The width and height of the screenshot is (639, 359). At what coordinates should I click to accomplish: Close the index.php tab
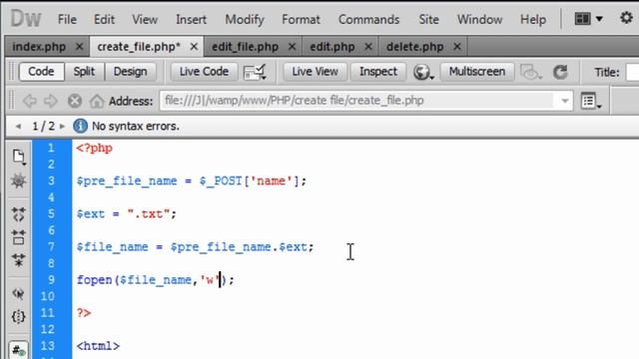pyautogui.click(x=80, y=47)
